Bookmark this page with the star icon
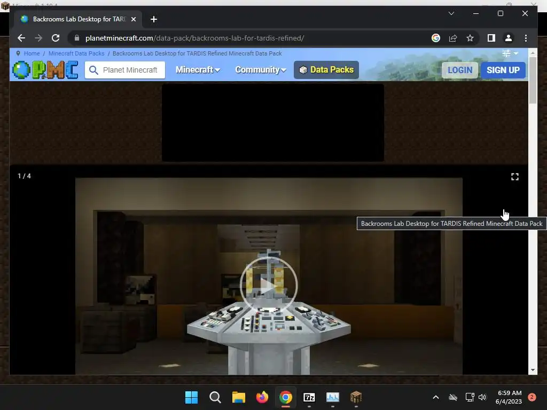This screenshot has width=547, height=410. tap(470, 38)
